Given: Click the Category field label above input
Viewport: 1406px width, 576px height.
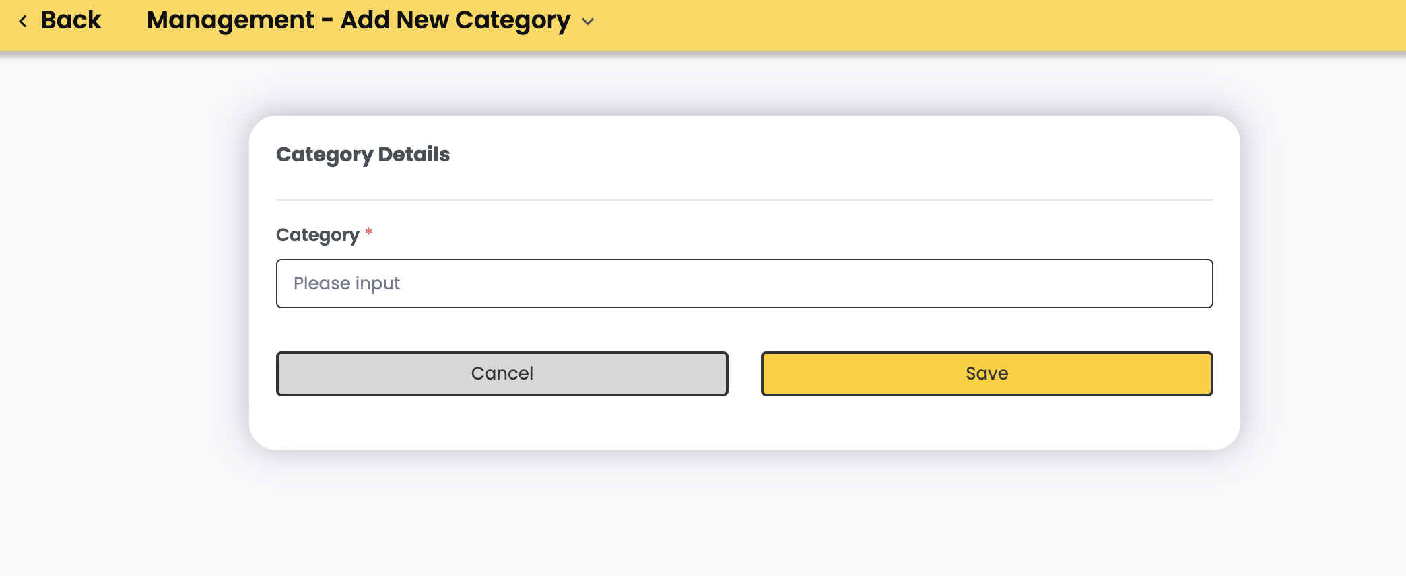Looking at the screenshot, I should tap(318, 235).
